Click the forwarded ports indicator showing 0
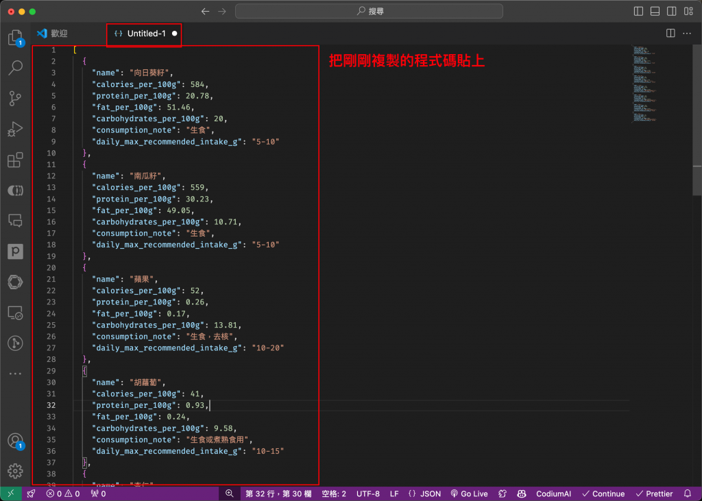 (98, 493)
